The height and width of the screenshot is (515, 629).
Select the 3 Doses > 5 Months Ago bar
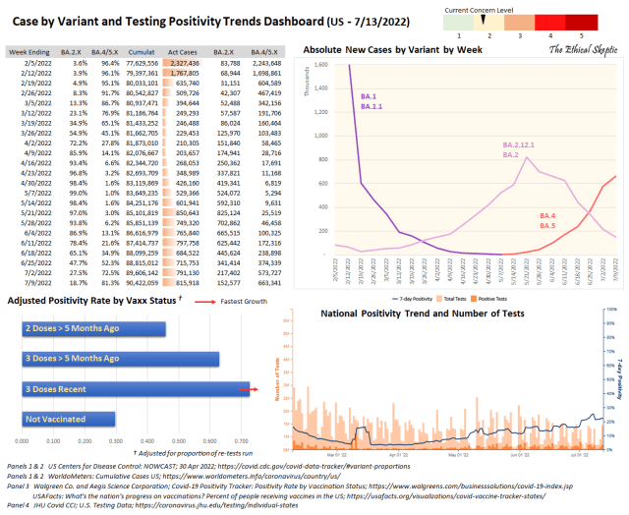(119, 360)
